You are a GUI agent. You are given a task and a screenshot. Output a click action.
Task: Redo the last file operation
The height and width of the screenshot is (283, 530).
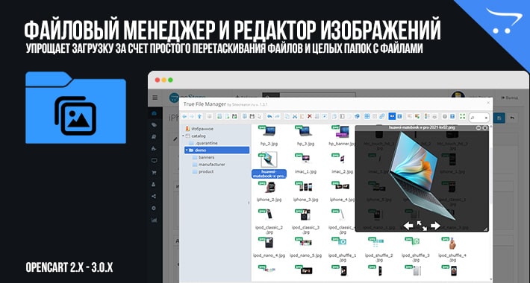pos(277,116)
